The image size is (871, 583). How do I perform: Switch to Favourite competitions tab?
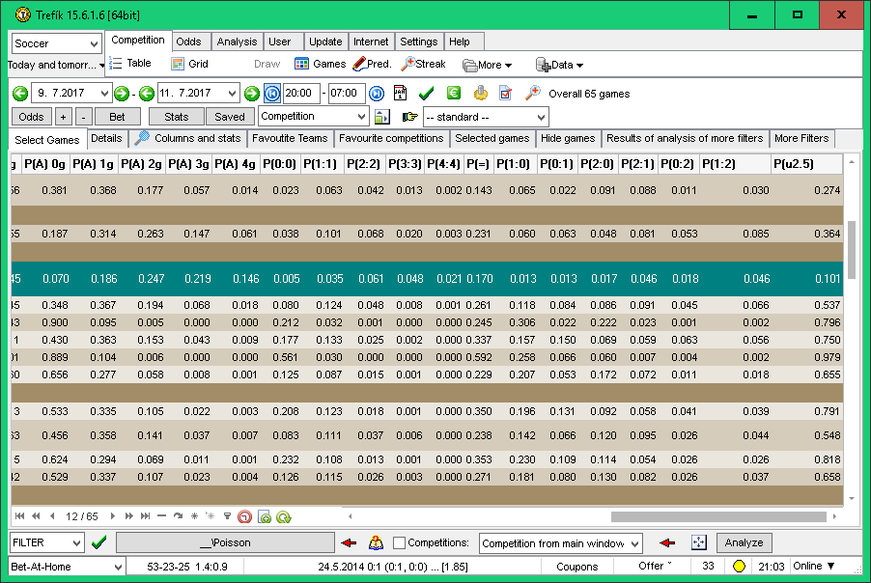[x=390, y=139]
